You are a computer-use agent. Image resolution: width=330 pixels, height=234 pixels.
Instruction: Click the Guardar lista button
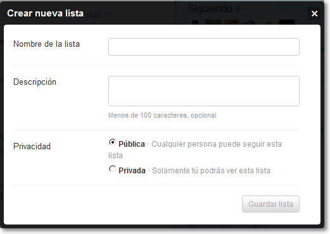270,204
